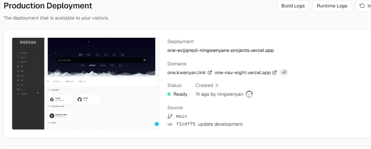Image resolution: width=371 pixels, height=149 pixels.
Task: Open the deployment preview thumbnail
Action: tap(85, 84)
